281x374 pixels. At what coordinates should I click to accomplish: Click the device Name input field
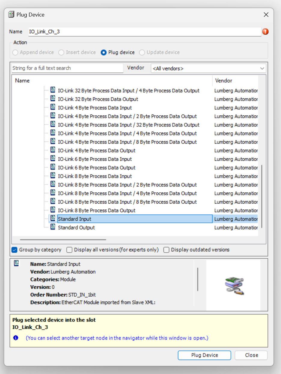coord(145,32)
